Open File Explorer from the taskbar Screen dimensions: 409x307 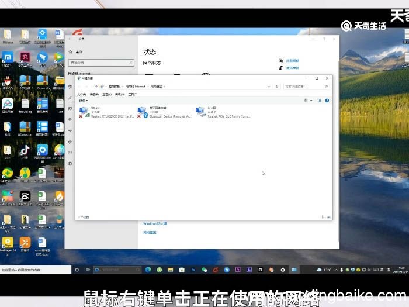[x=171, y=270]
